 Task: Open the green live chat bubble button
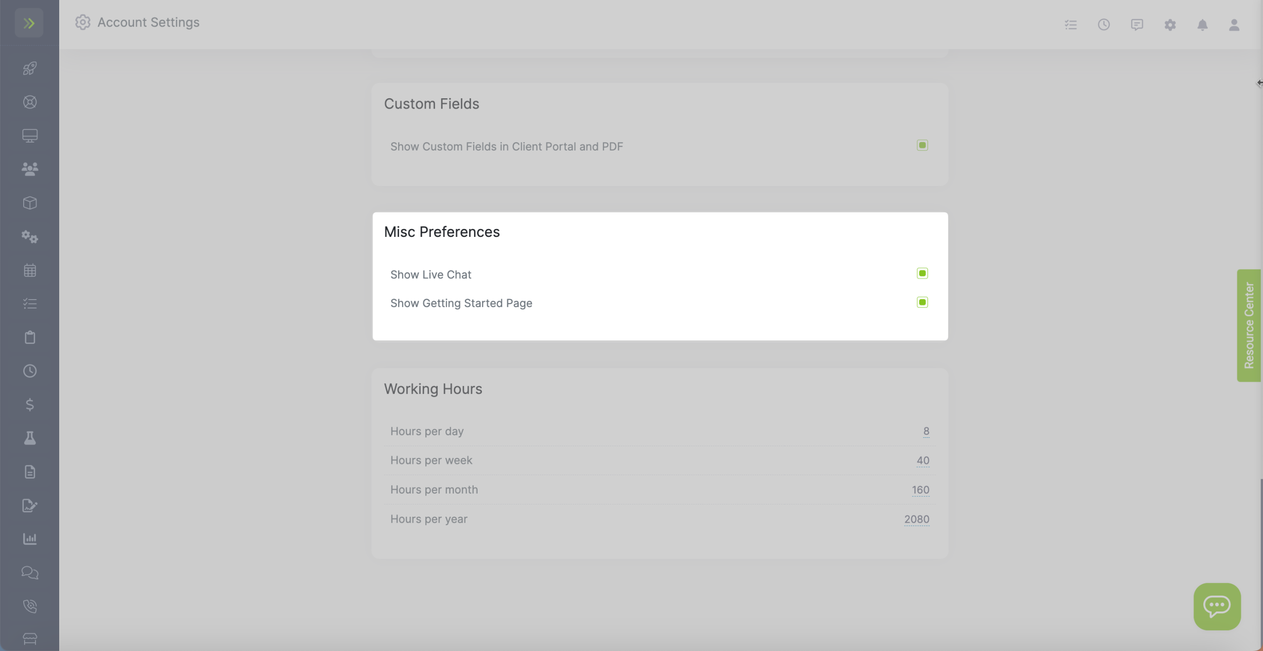(1217, 606)
